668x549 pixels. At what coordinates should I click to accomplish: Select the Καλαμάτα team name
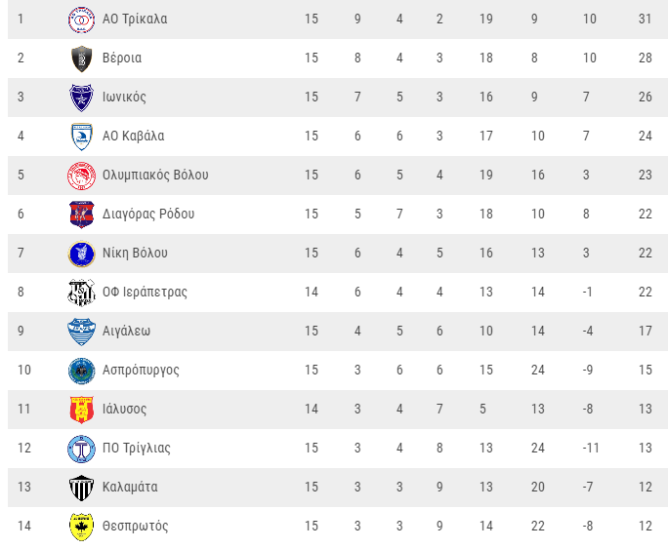pos(130,487)
